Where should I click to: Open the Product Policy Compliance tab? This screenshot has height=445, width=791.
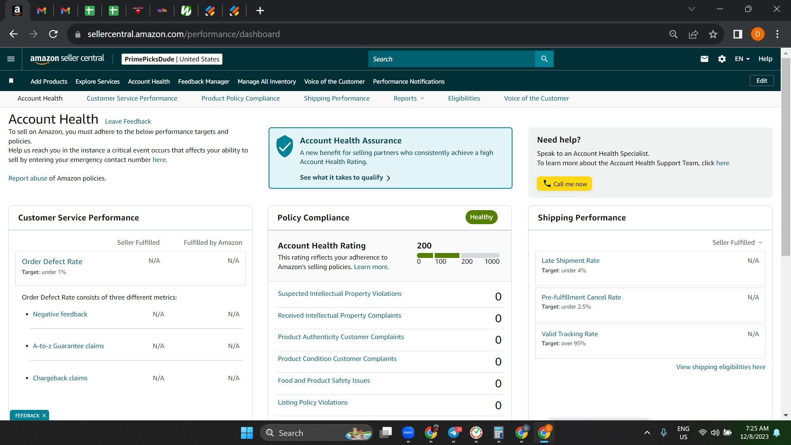point(241,98)
